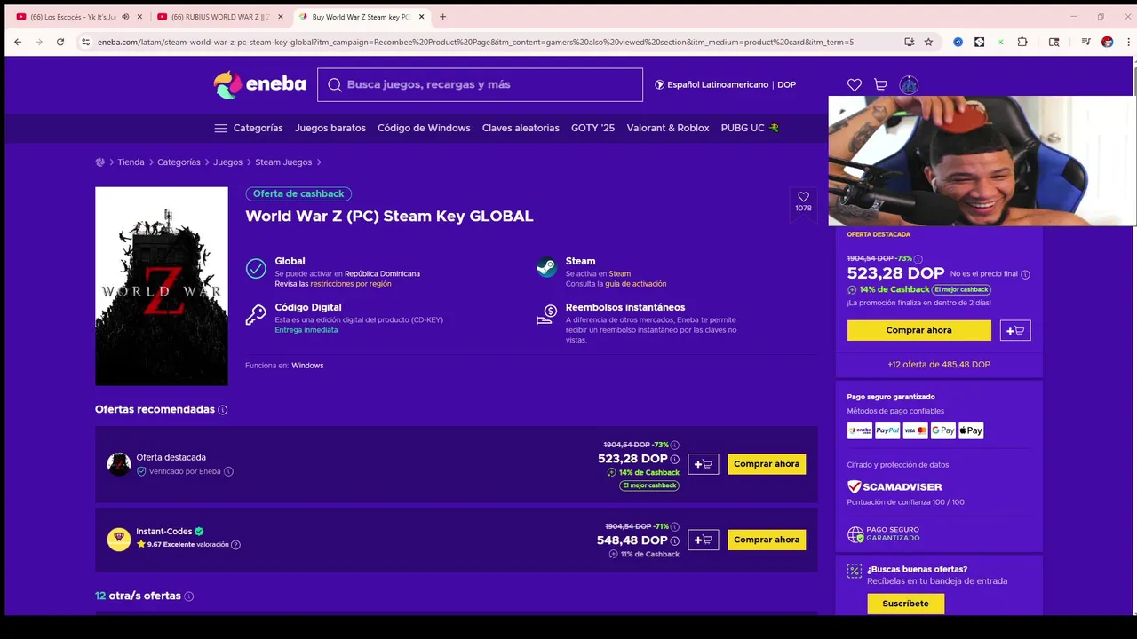Switch to the RUBIUS WORLD WAR Z tab
The width and height of the screenshot is (1137, 639).
[x=219, y=17]
